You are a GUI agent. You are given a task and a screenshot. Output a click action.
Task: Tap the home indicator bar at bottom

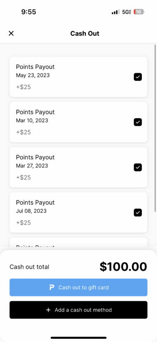click(78, 337)
